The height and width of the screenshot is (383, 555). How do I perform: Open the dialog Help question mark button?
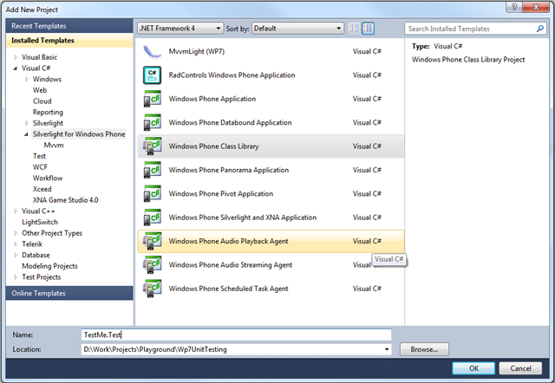(514, 7)
